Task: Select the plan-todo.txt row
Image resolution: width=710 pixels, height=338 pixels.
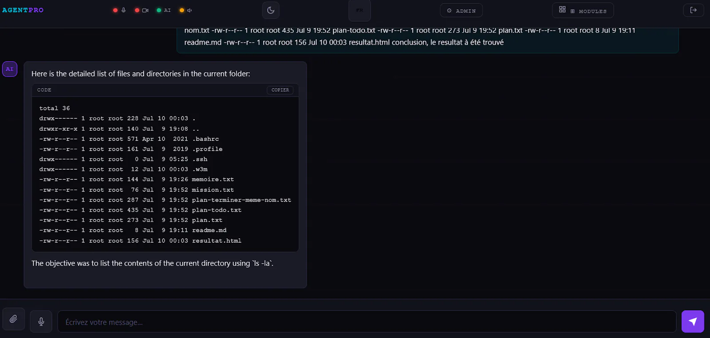Action: click(x=140, y=210)
